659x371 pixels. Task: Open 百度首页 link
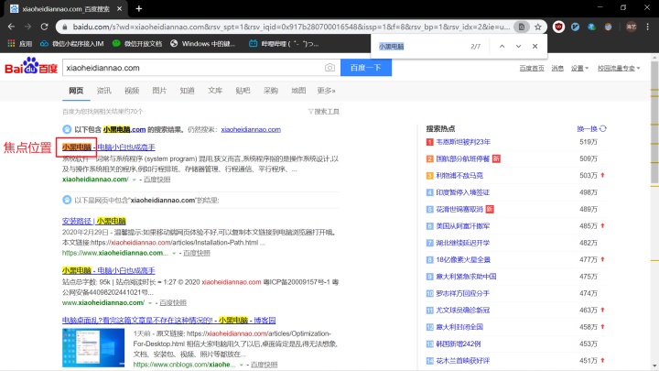pyautogui.click(x=532, y=68)
